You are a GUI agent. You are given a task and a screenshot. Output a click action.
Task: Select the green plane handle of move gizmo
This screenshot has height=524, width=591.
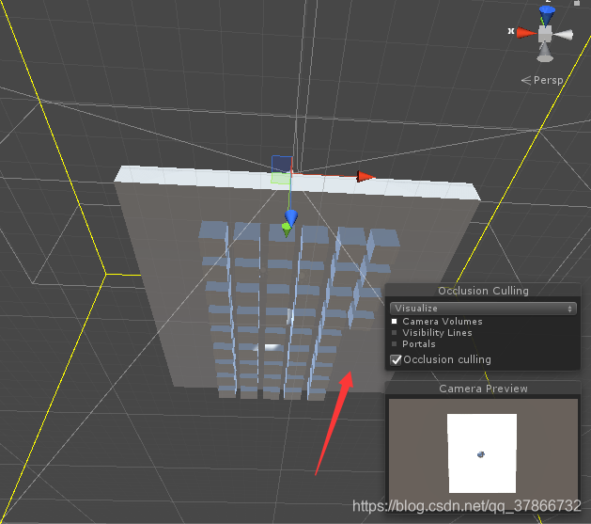pos(280,178)
